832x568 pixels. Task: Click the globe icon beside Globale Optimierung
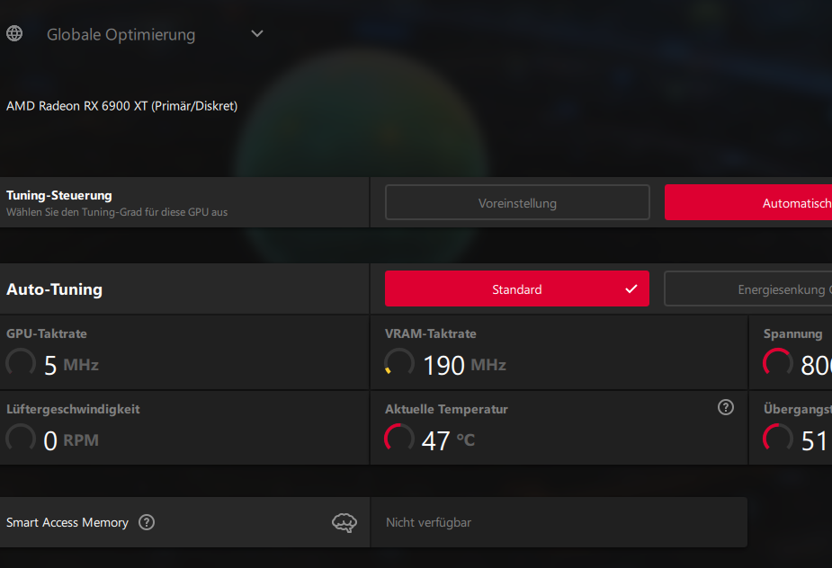click(x=14, y=33)
